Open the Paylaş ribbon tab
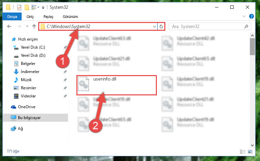Image resolution: width=260 pixels, height=161 pixels. coord(48,17)
